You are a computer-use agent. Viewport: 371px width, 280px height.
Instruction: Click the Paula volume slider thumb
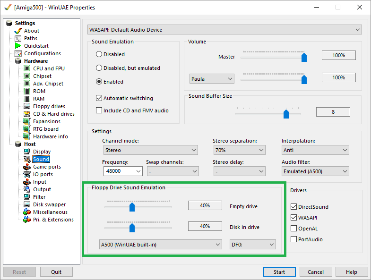304,80
